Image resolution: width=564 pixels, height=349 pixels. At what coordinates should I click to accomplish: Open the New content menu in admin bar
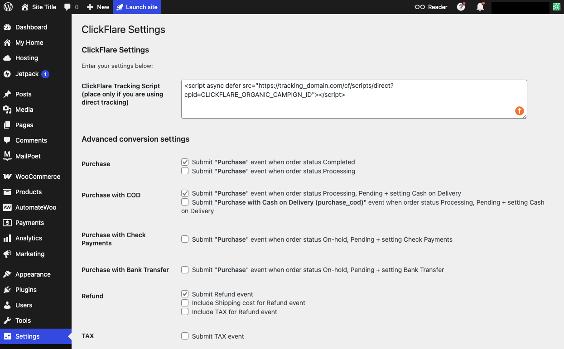point(98,7)
